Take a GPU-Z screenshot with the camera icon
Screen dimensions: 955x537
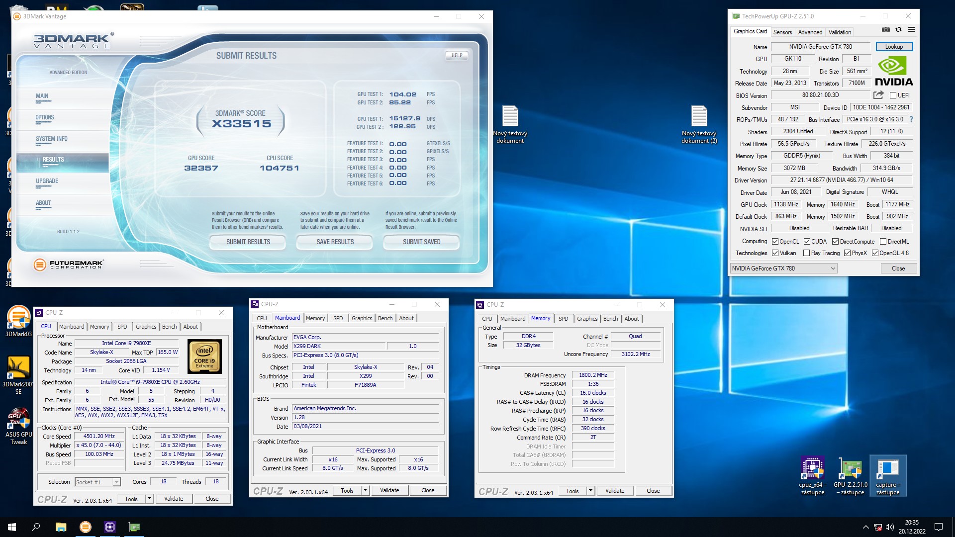pos(886,30)
